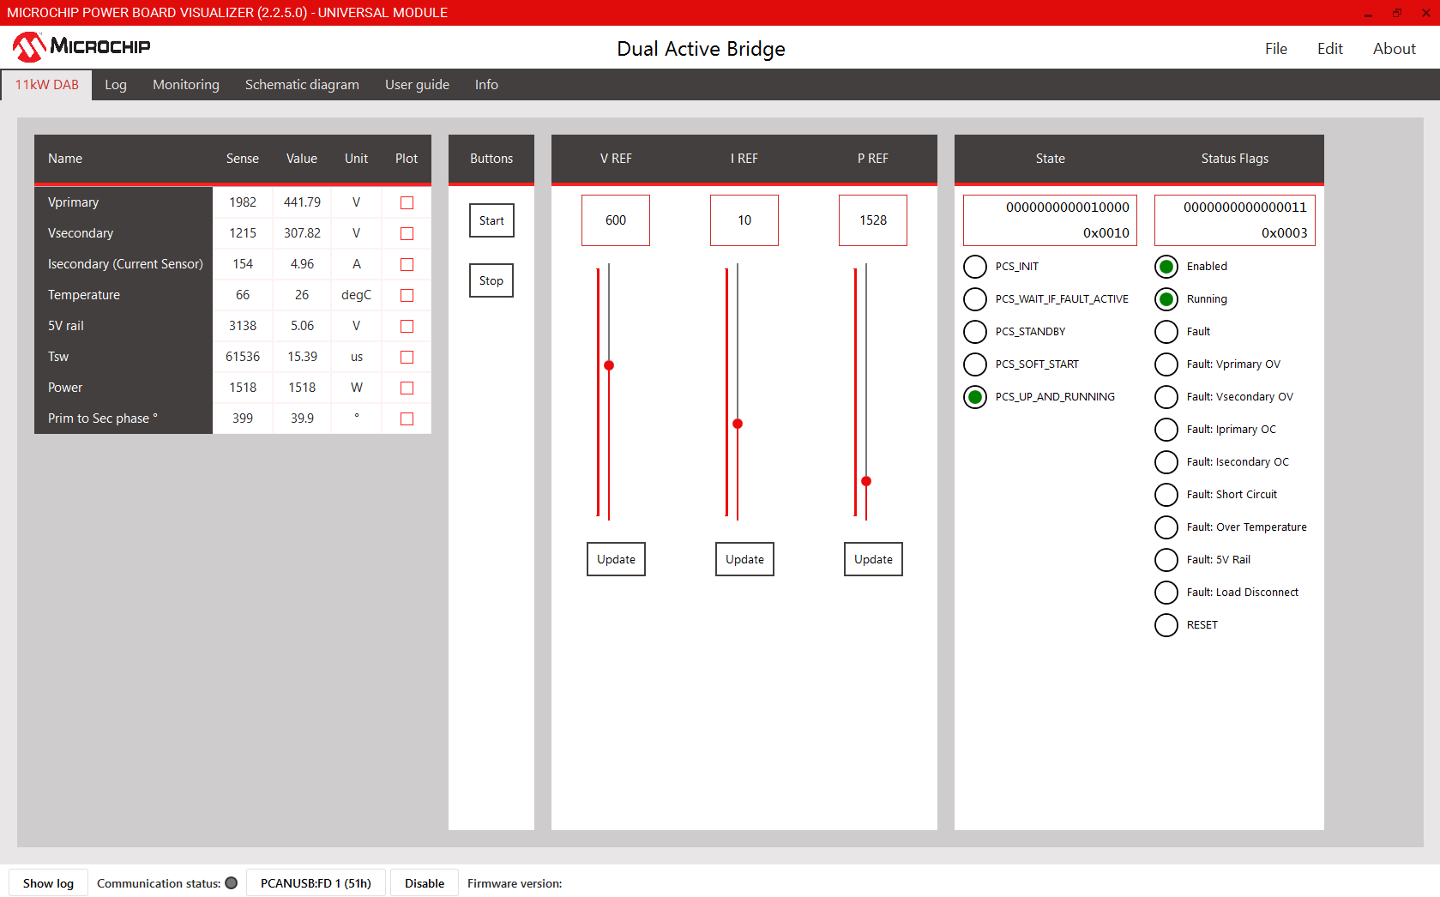Click the Microchip logo icon

(x=28, y=47)
